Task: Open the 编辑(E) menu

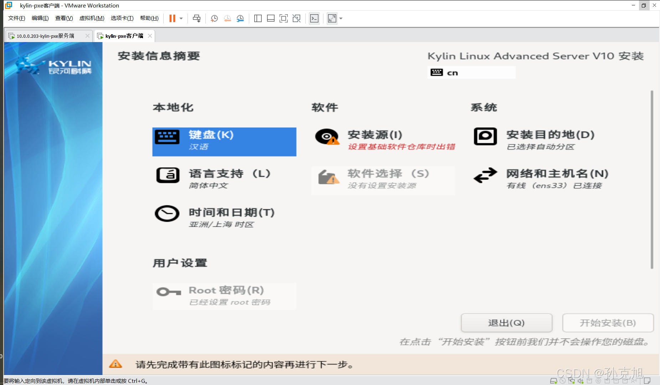Action: pos(40,18)
